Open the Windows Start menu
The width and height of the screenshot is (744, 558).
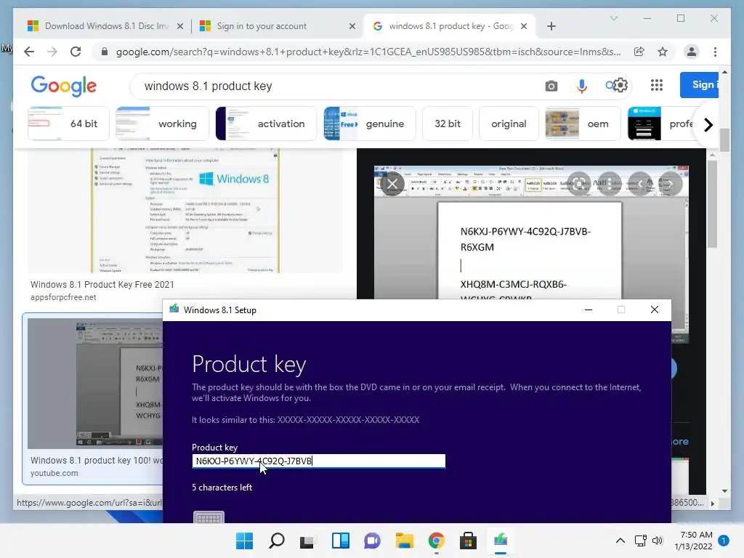[245, 541]
